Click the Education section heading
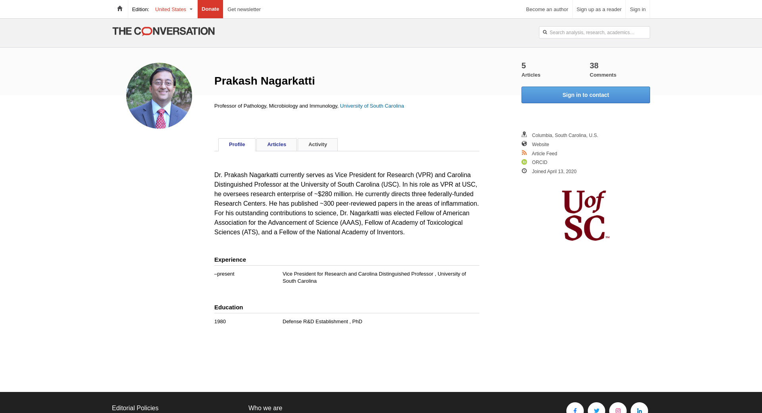The width and height of the screenshot is (762, 413). 229,307
